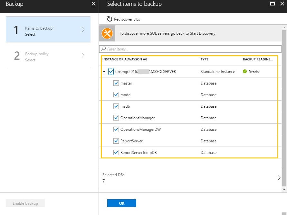The width and height of the screenshot is (287, 215).
Task: Close the Backup blade
Action: click(93, 4)
